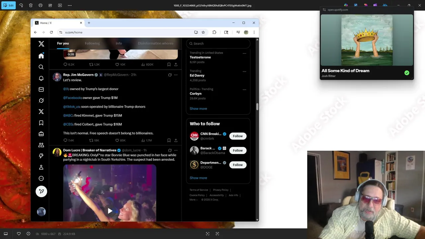Bookmark Rep. Jim McGovern's post
The image size is (425, 239).
click(169, 140)
